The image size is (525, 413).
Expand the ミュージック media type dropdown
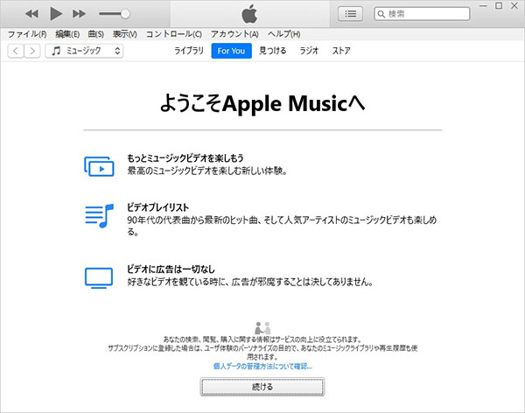(84, 51)
